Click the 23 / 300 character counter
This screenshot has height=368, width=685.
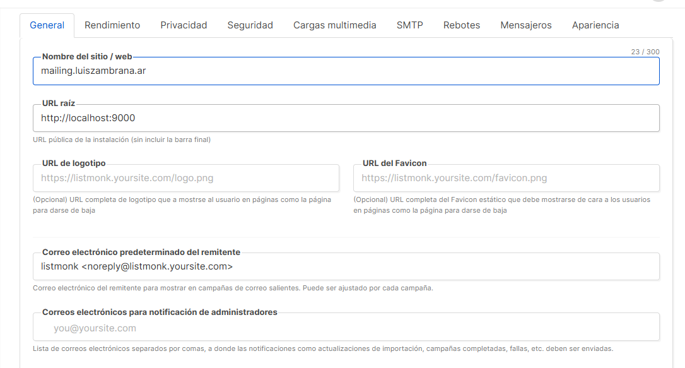coord(645,52)
